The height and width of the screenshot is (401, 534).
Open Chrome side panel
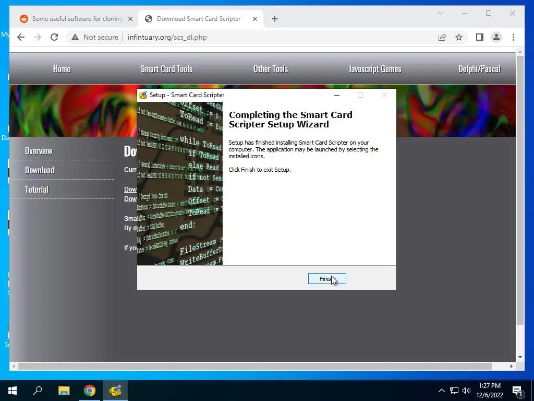point(480,37)
